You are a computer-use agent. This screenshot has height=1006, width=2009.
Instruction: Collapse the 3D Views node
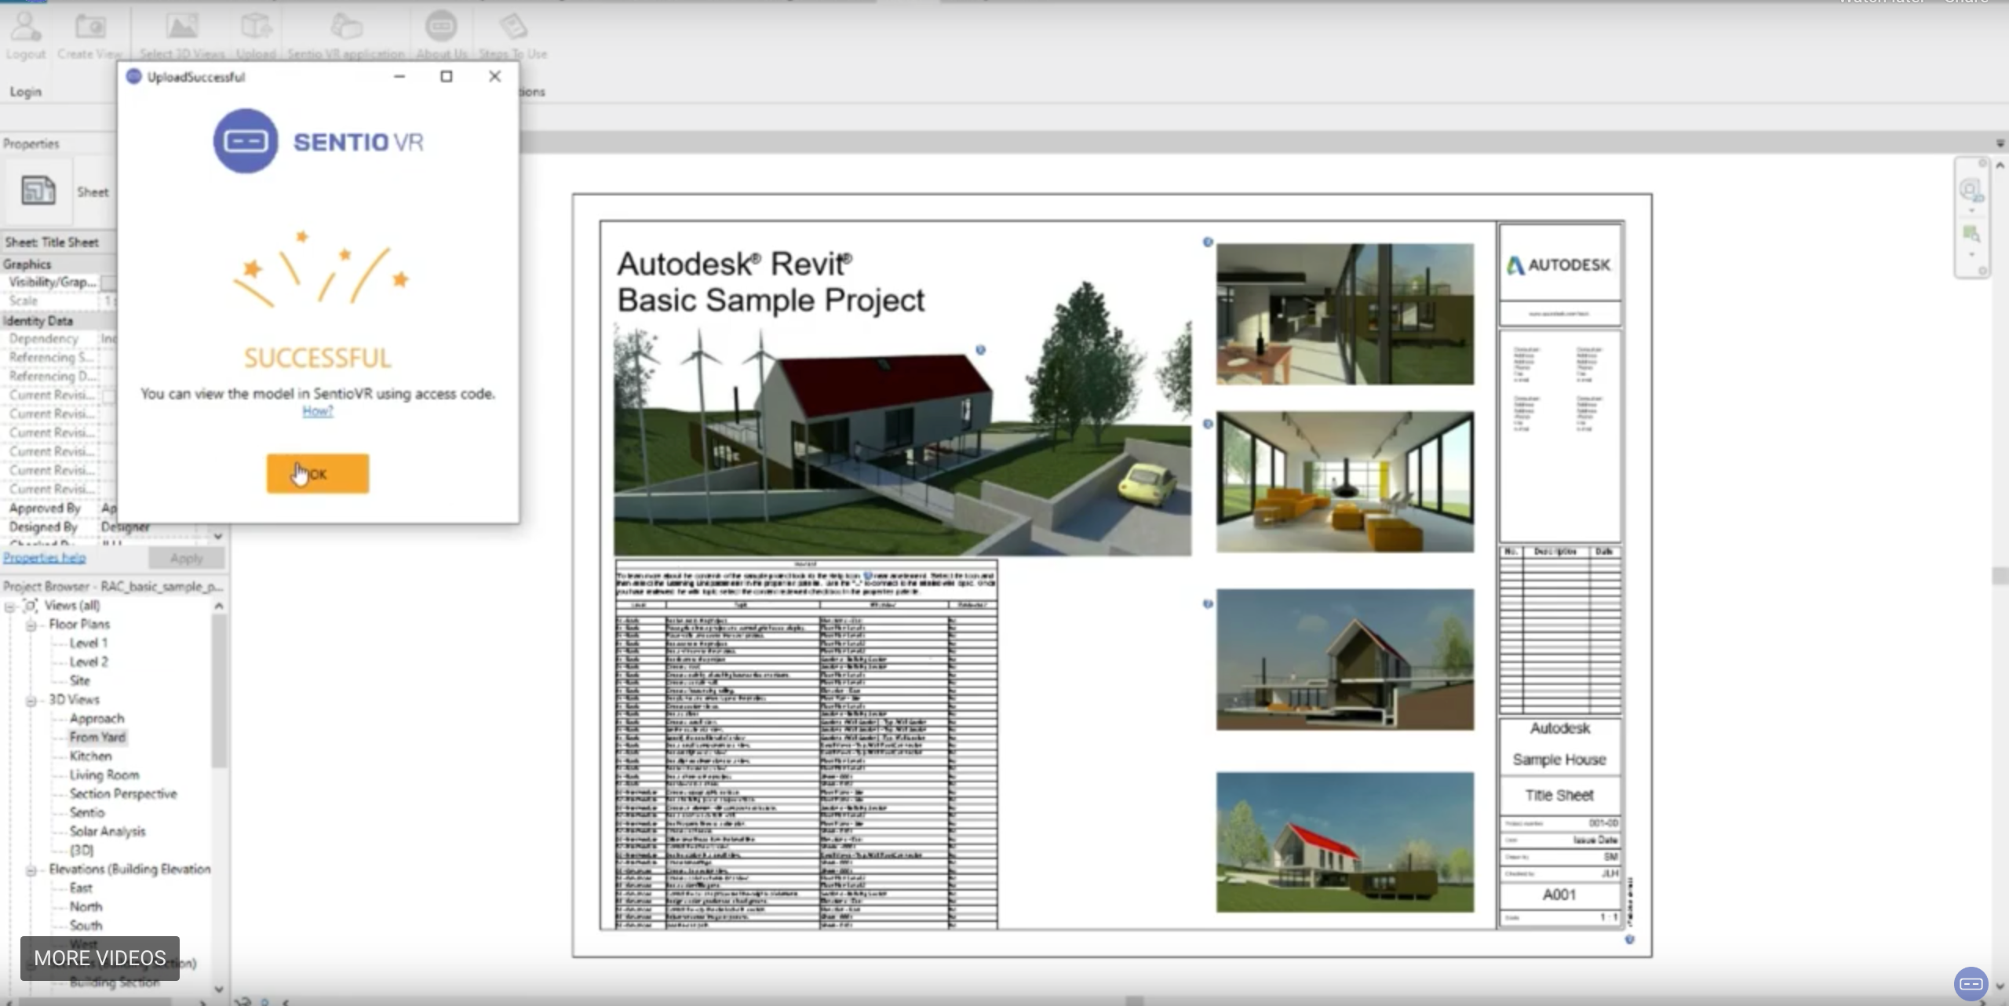[31, 700]
